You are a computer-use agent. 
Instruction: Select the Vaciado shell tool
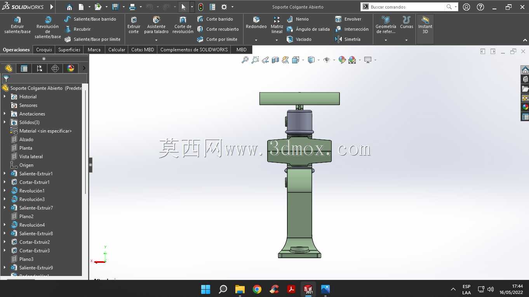point(299,39)
